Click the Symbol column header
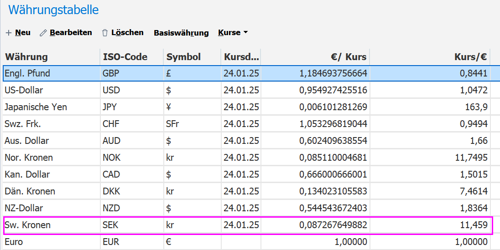The width and height of the screenshot is (500, 250). pyautogui.click(x=183, y=57)
